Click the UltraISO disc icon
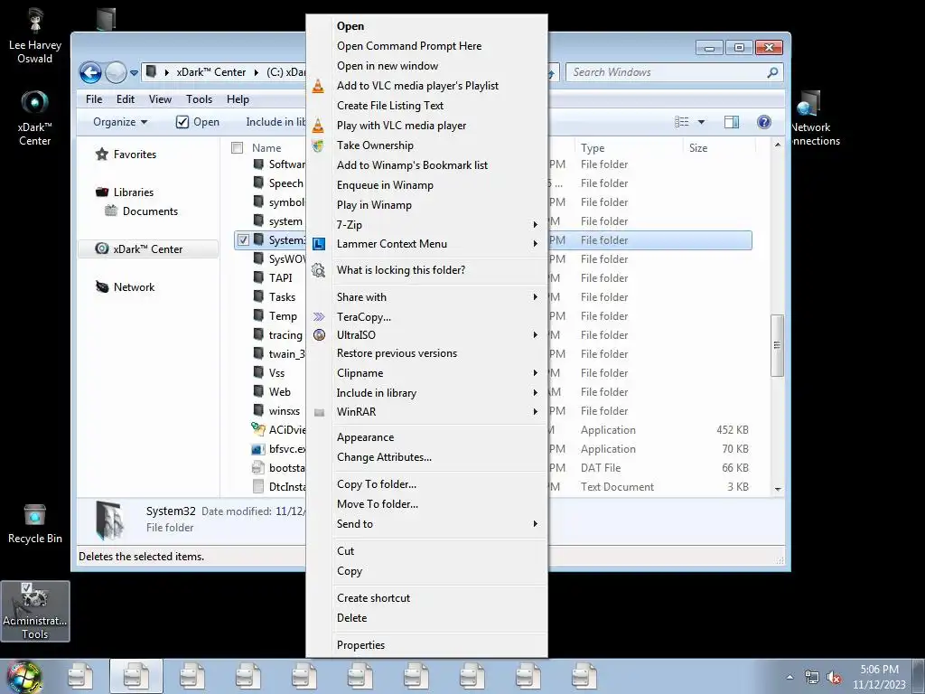 319,334
